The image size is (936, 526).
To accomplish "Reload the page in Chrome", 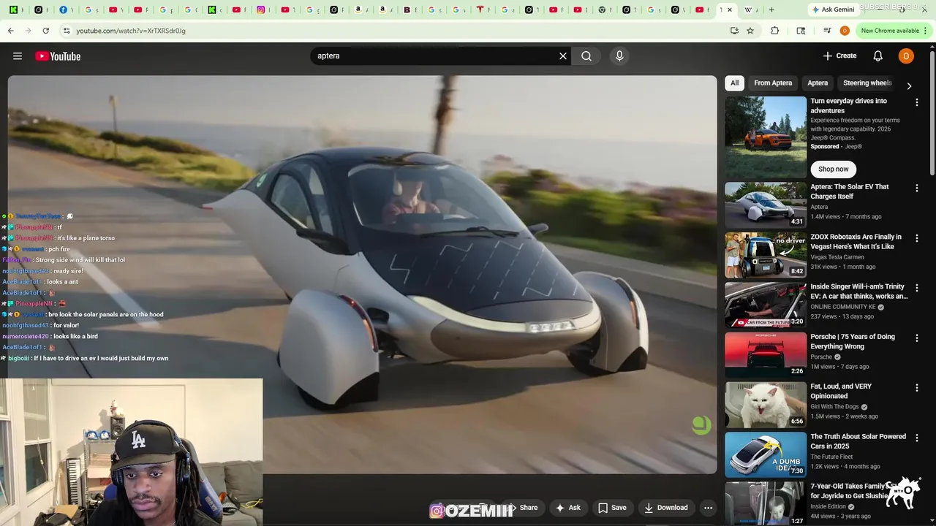I will [45, 31].
